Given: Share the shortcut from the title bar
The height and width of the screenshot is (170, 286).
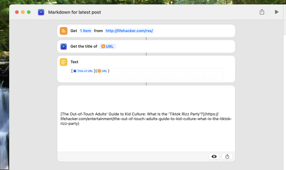Looking at the screenshot, I should (262, 12).
